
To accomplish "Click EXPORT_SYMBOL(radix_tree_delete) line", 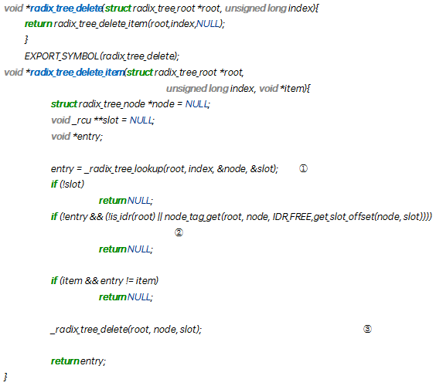I will point(102,56).
